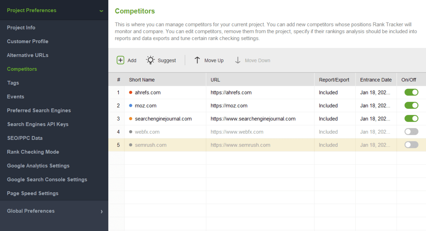426x231 pixels.
Task: Click the Project Preferences sidebar icon chevron
Action: 101,10
